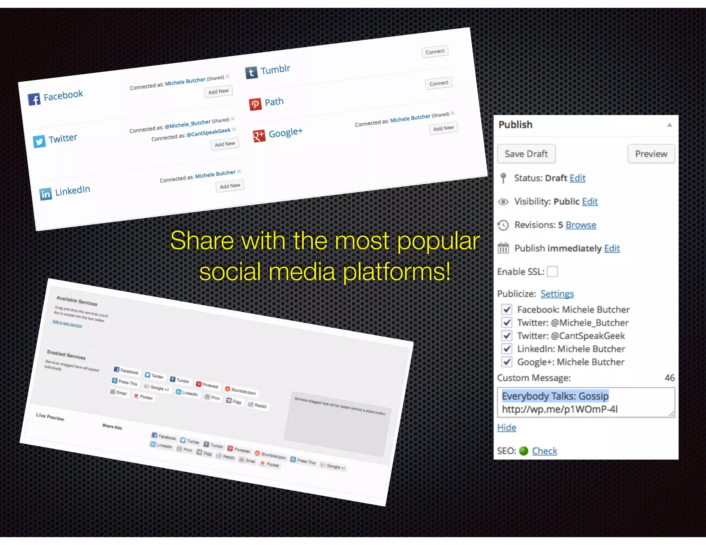Uncheck LinkedIn: Michele Butcher publicize checkbox
The height and width of the screenshot is (545, 706).
point(507,349)
